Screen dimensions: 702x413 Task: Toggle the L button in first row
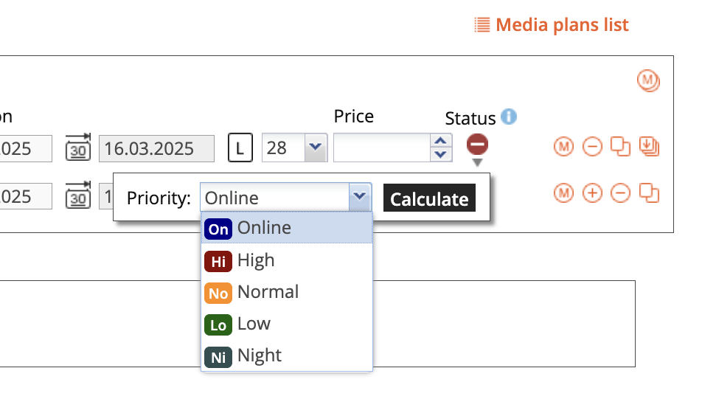[239, 148]
